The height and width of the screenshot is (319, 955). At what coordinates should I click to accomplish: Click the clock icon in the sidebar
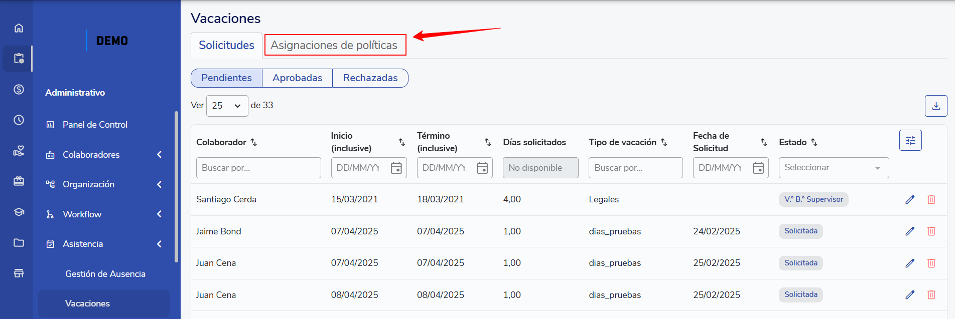[19, 120]
